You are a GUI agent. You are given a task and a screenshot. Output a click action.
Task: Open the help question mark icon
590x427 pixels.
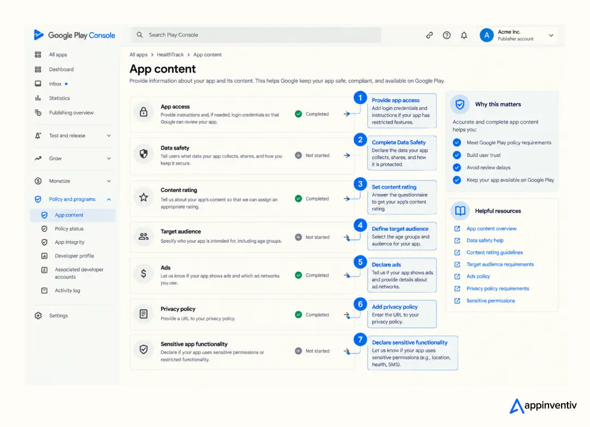point(447,35)
